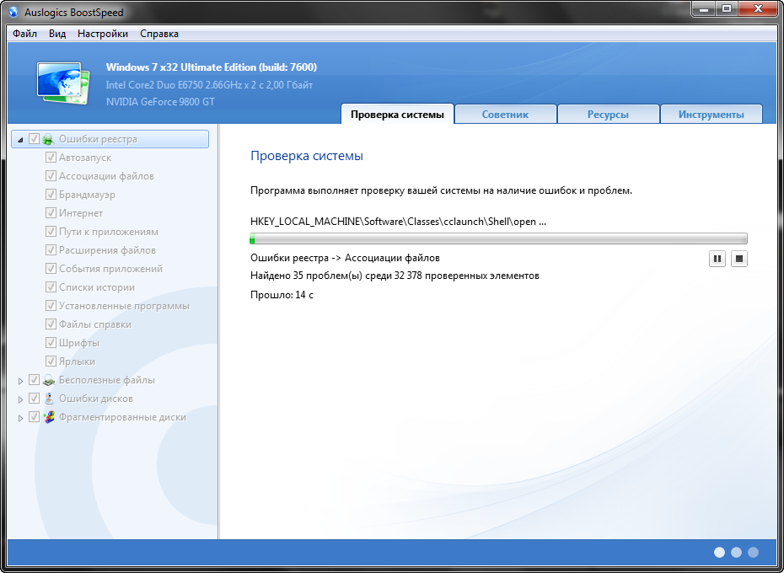This screenshot has width=784, height=573.
Task: Select the Ассоциации файлов tree item label
Action: point(106,176)
